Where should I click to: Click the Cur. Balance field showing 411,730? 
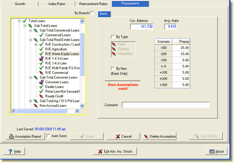pyautogui.click(x=142, y=27)
